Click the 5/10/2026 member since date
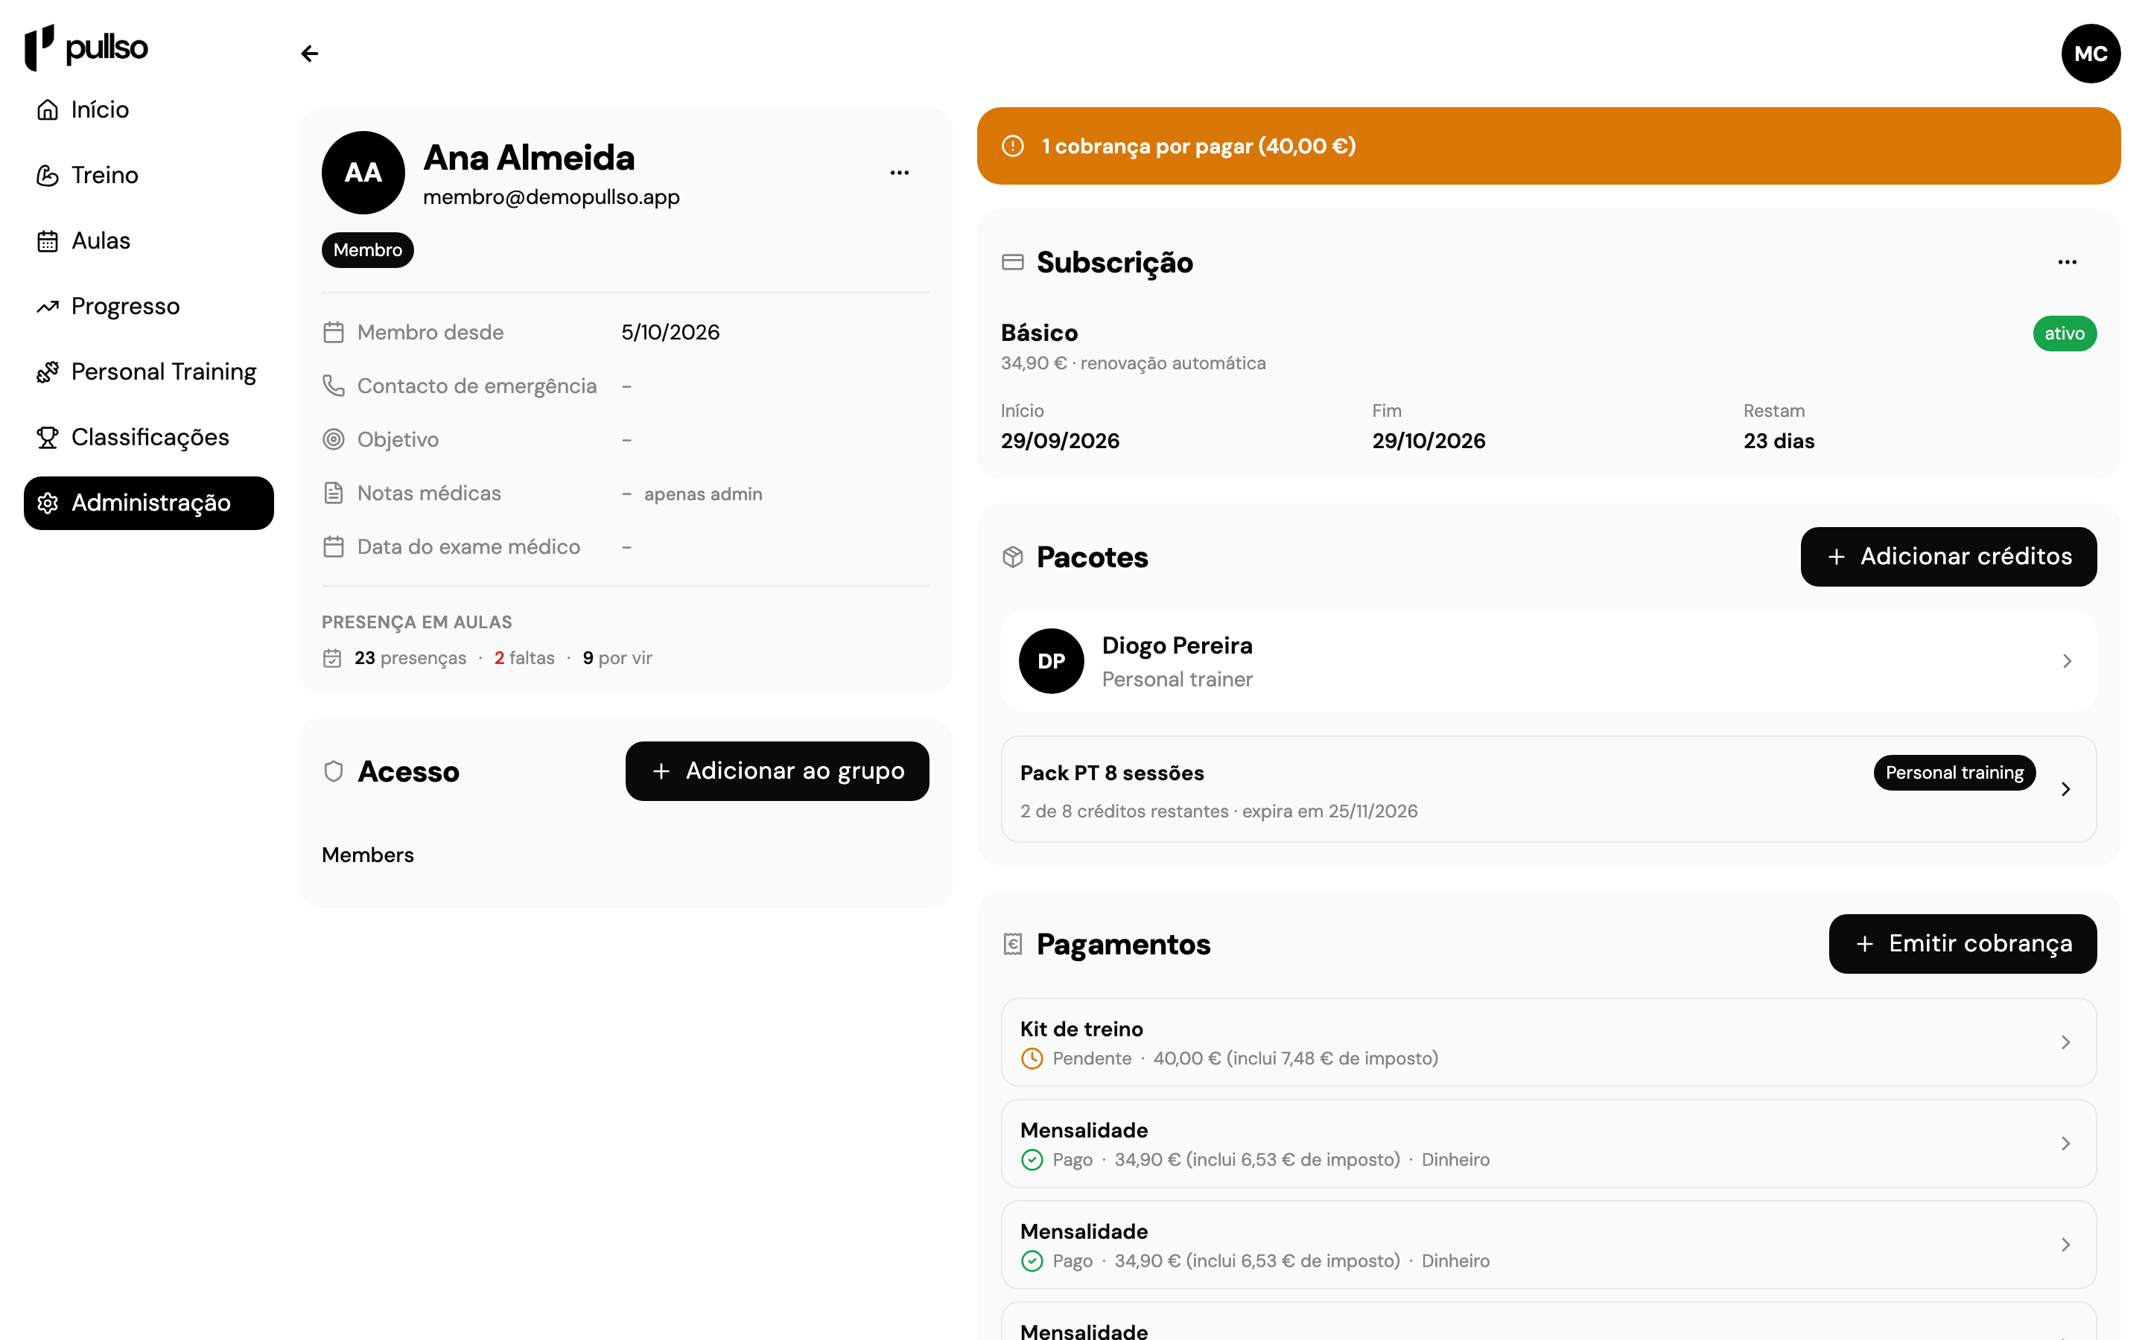This screenshot has width=2145, height=1340. tap(670, 332)
